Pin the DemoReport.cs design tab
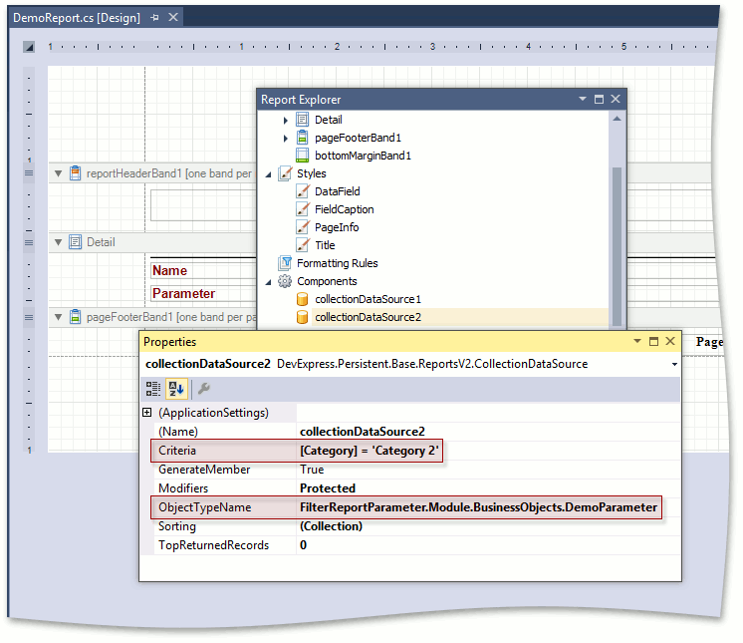 coord(154,18)
